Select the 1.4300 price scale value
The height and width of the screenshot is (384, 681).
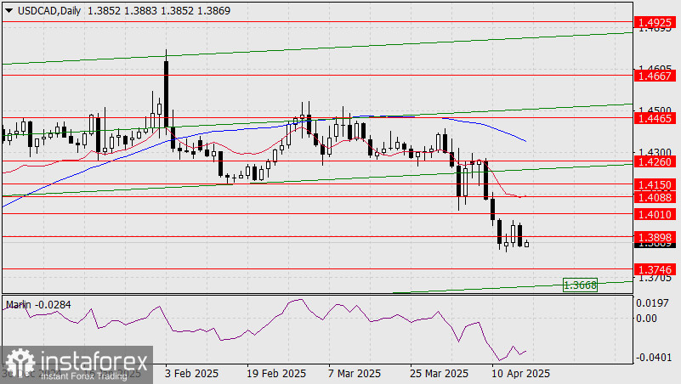coord(655,153)
